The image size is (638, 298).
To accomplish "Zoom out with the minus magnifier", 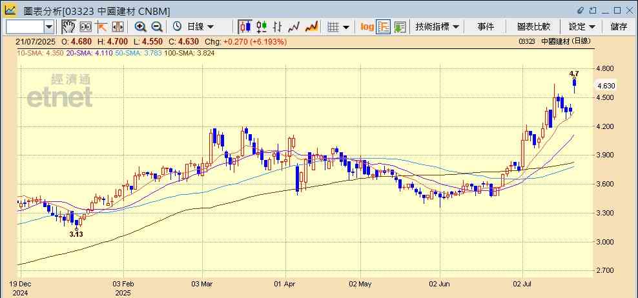I will (x=157, y=27).
